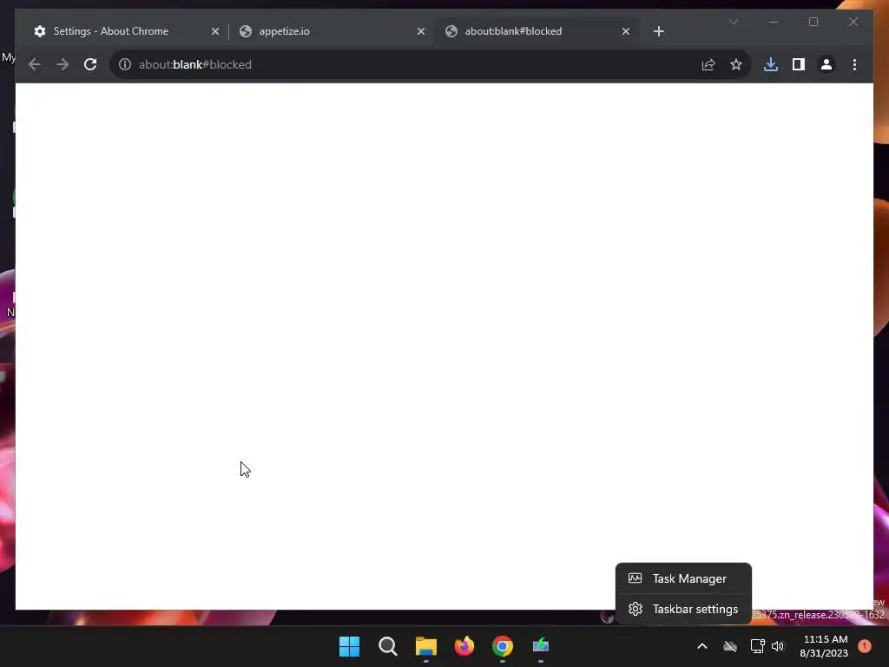Screen dimensions: 889x667
Task: Bookmark this tab with the star icon
Action: (x=736, y=64)
